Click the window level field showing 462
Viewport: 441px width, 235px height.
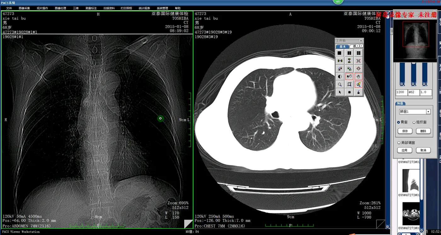414,92
